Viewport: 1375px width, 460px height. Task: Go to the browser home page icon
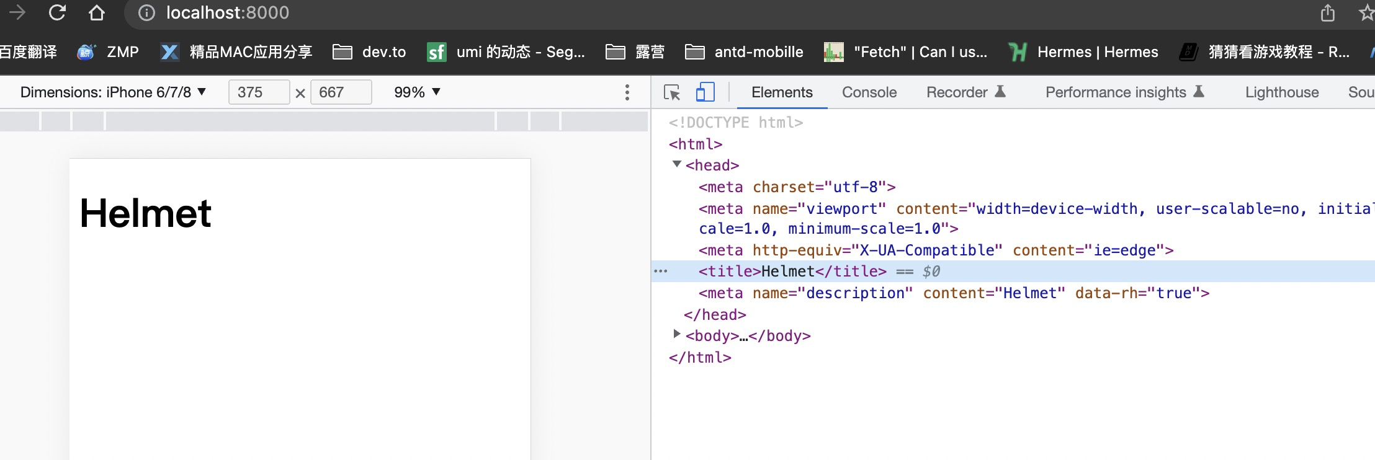pyautogui.click(x=96, y=12)
